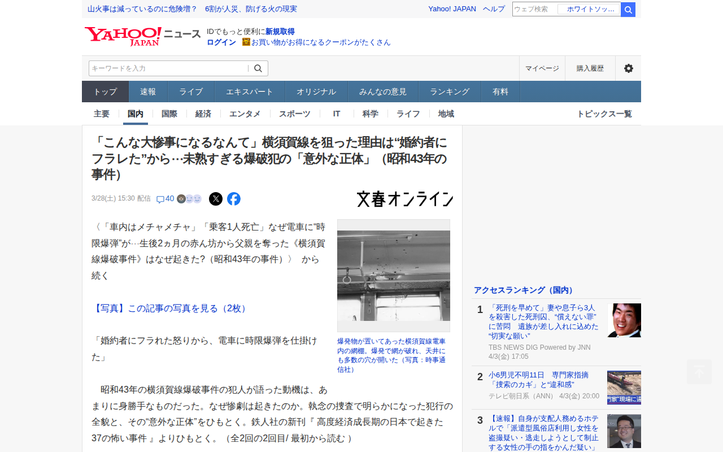The height and width of the screenshot is (452, 723).
Task: Open アクセスランキング（国内） heading link
Action: [525, 290]
